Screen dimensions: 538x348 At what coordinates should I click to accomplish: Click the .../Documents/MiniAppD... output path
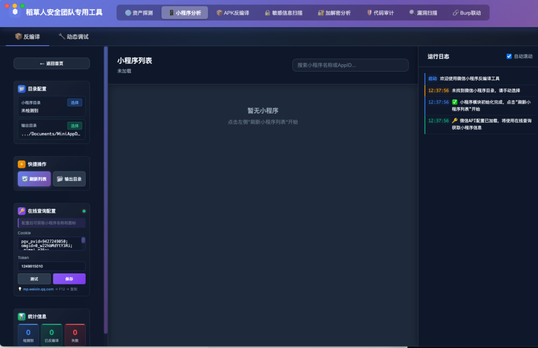pos(51,134)
